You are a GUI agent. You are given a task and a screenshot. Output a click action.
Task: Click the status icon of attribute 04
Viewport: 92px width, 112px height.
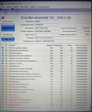tap(3, 55)
